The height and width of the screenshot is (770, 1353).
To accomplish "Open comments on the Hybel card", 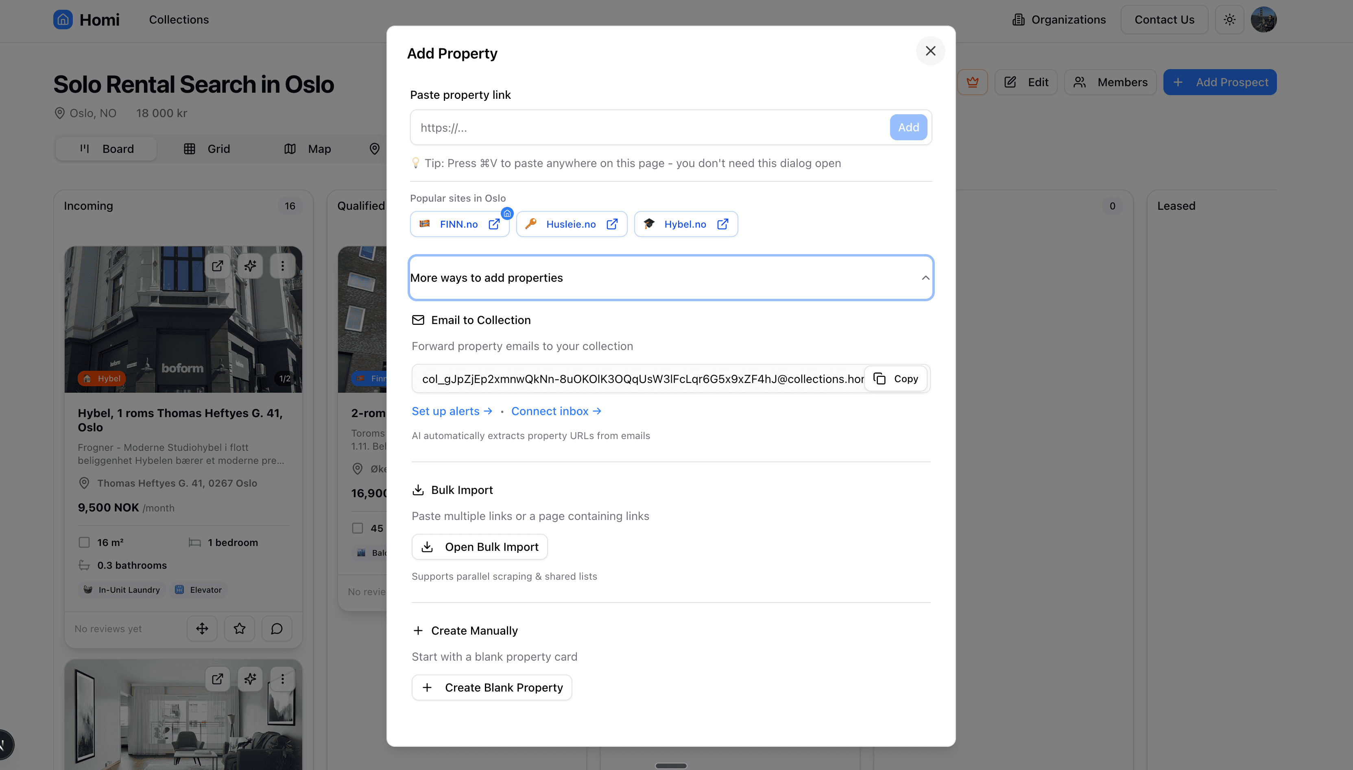I will [277, 628].
